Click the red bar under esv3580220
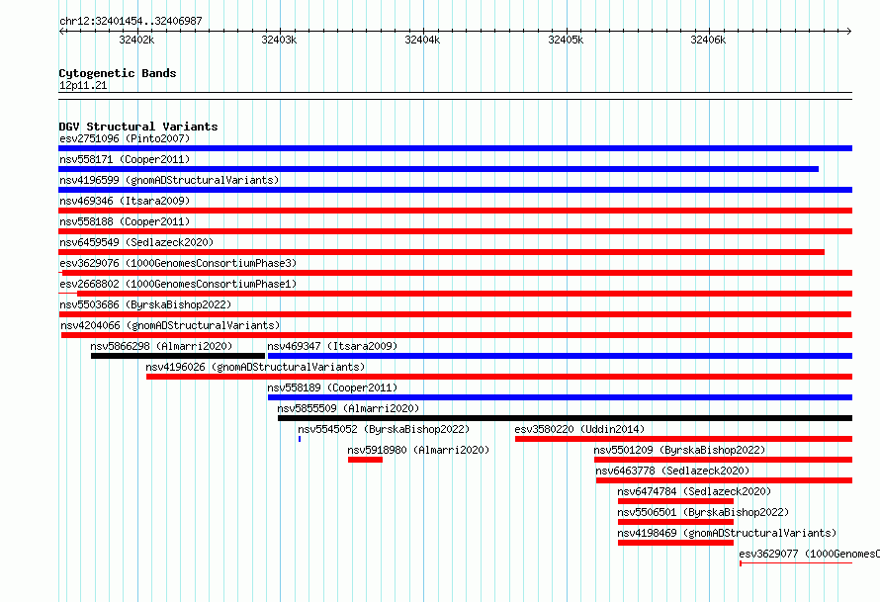This screenshot has width=880, height=602. (x=683, y=439)
